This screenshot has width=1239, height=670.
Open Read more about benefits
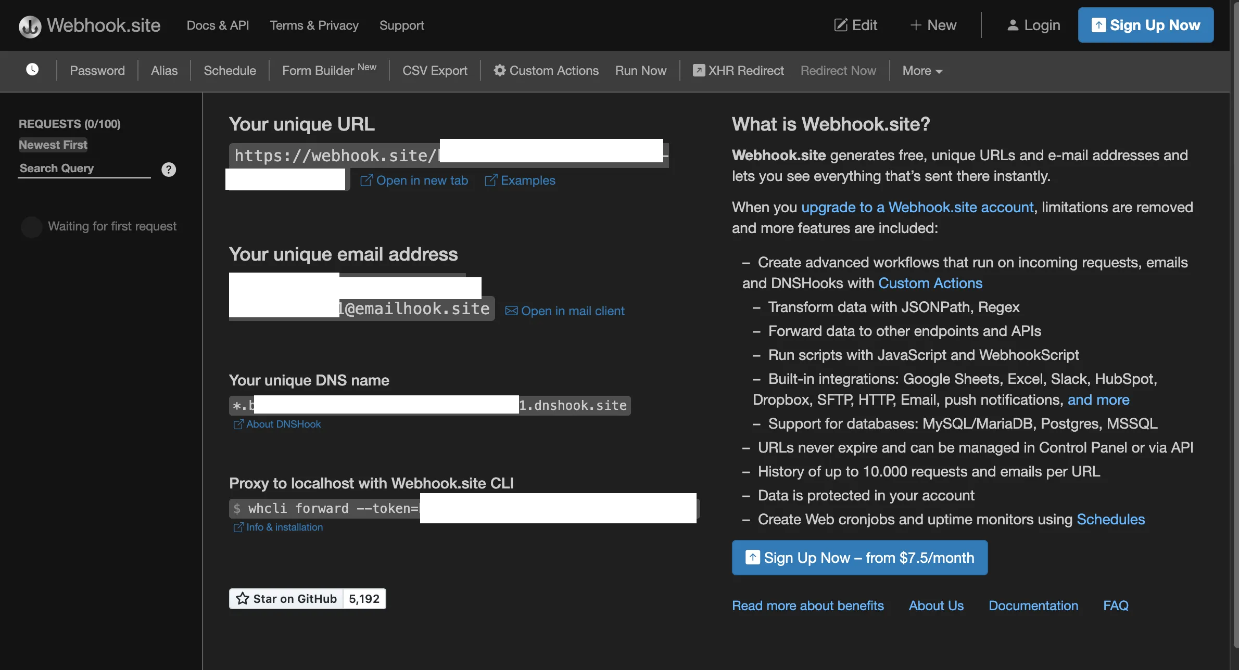pyautogui.click(x=807, y=606)
